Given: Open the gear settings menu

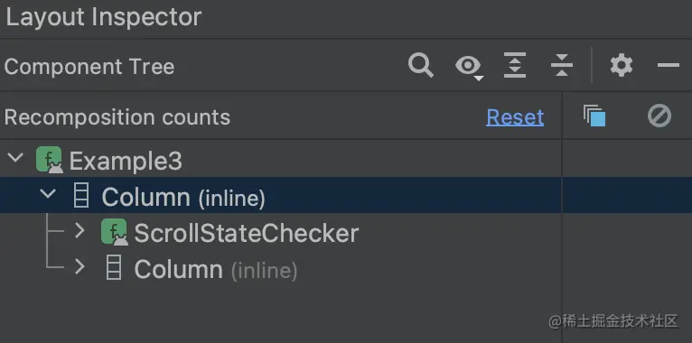Looking at the screenshot, I should [622, 65].
